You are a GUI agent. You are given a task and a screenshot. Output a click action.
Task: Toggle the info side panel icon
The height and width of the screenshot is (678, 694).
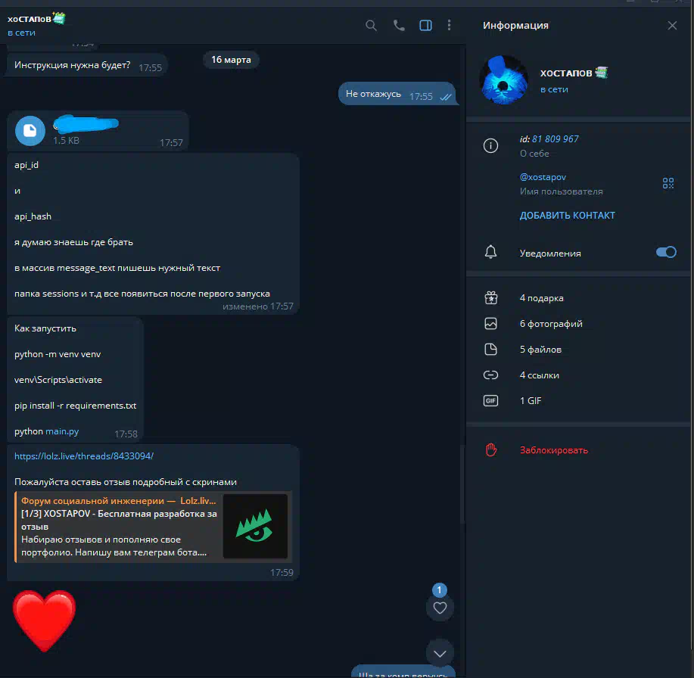425,26
